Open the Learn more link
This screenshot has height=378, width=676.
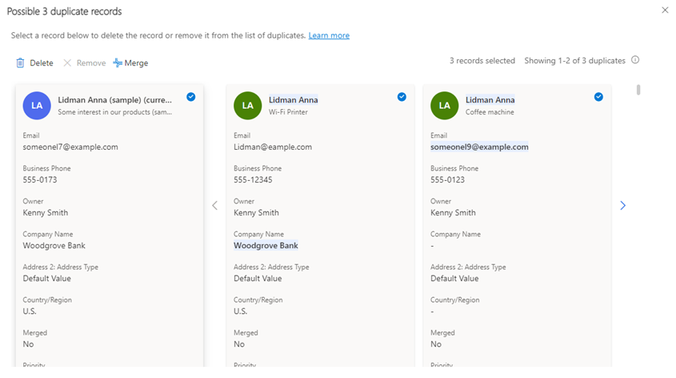(x=329, y=35)
